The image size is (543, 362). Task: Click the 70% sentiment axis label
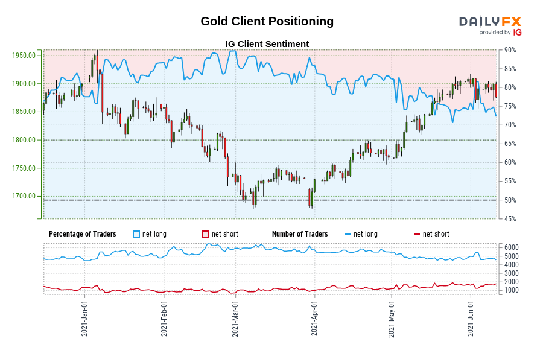pyautogui.click(x=510, y=125)
